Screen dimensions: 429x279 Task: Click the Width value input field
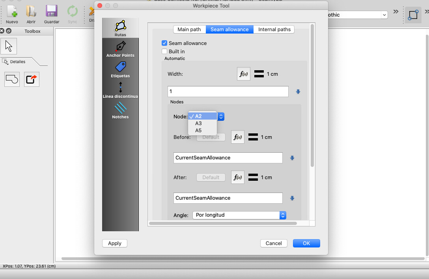pos(228,92)
